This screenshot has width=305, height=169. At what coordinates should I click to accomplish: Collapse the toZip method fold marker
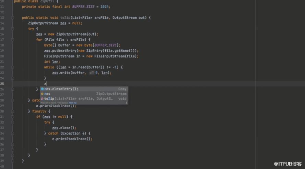[x=13, y=17]
